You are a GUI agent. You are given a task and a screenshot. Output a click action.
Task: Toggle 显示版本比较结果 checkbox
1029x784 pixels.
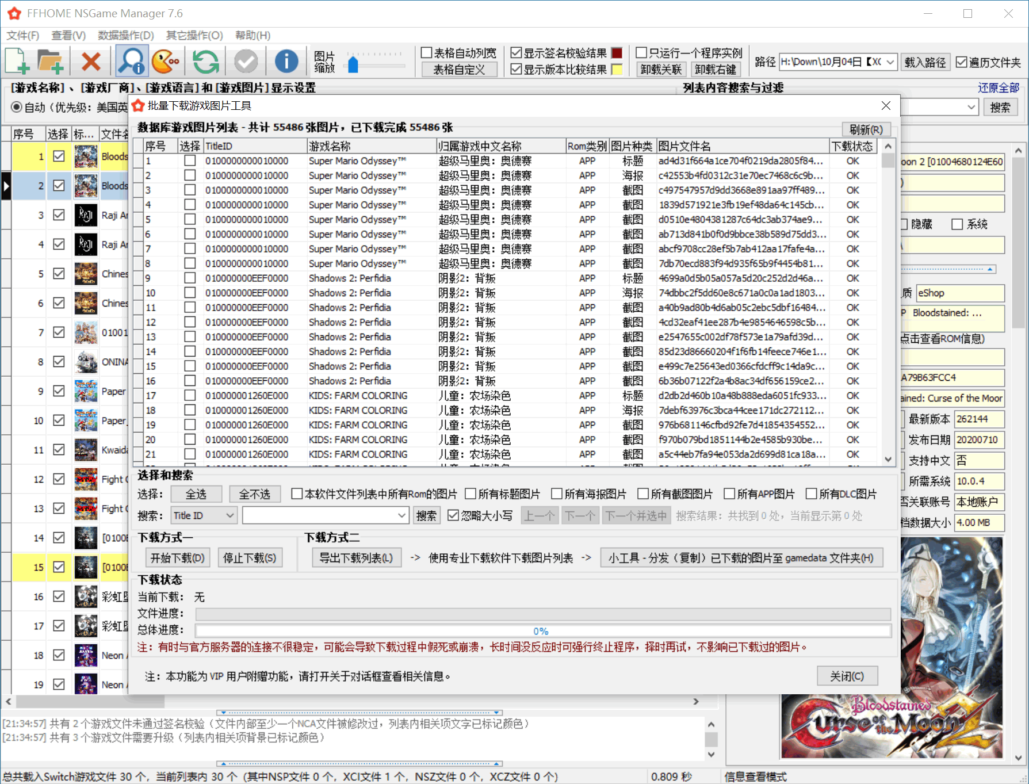pyautogui.click(x=517, y=70)
